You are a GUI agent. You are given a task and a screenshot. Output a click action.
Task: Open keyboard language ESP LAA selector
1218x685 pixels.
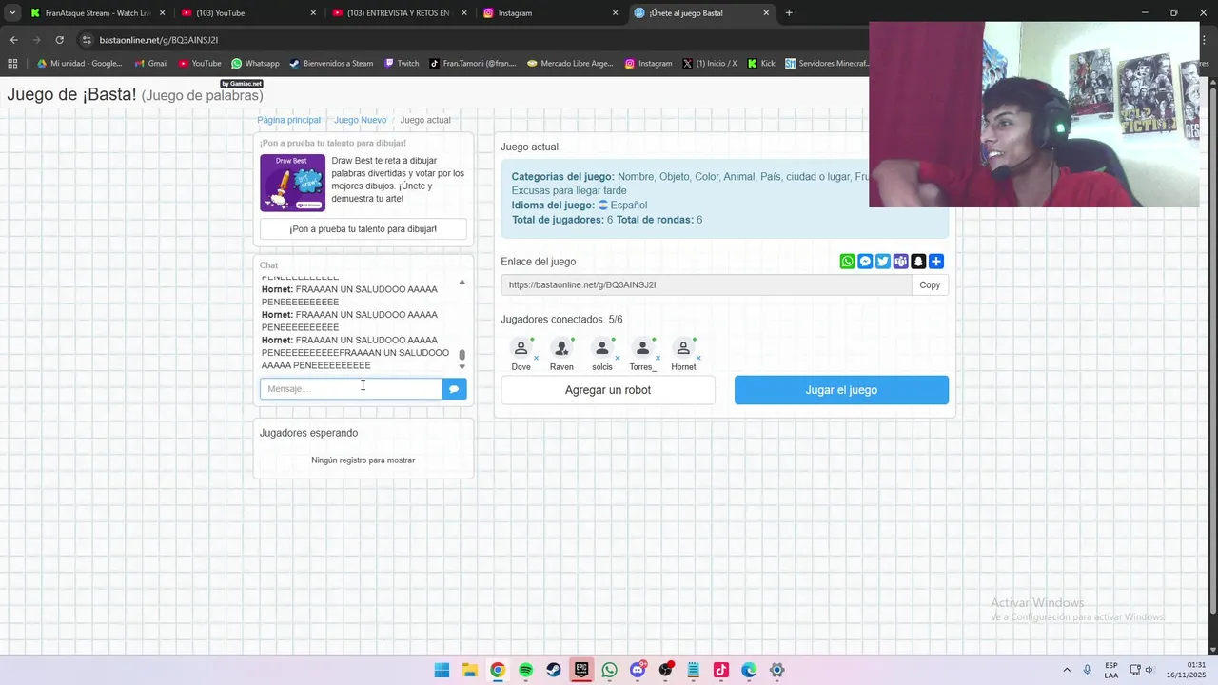(1111, 670)
